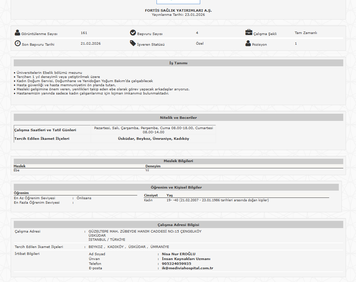Click the phone number 905324059935
Viewport: 356px width, 282px height.
(x=176, y=263)
